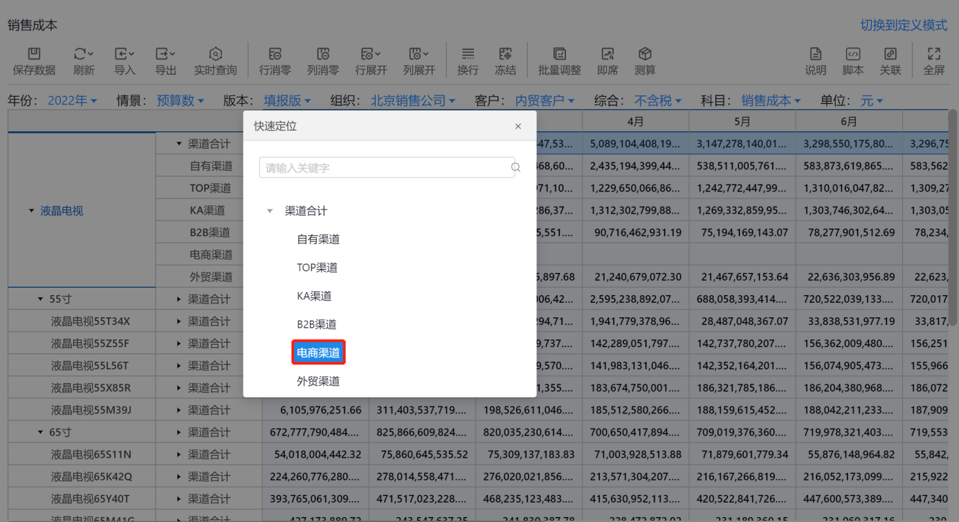Viewport: 959px width, 522px height.
Task: Click the Refresh (刷新) toolbar icon
Action: pyautogui.click(x=83, y=54)
